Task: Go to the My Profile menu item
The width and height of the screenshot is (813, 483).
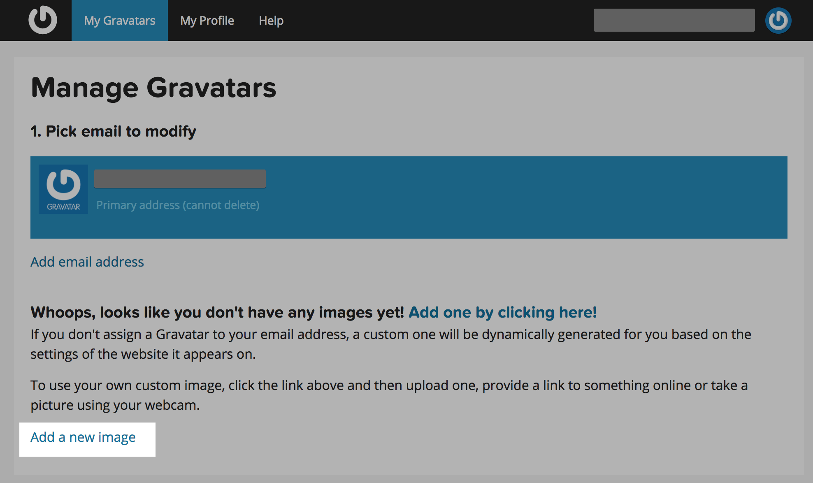Action: (x=207, y=21)
